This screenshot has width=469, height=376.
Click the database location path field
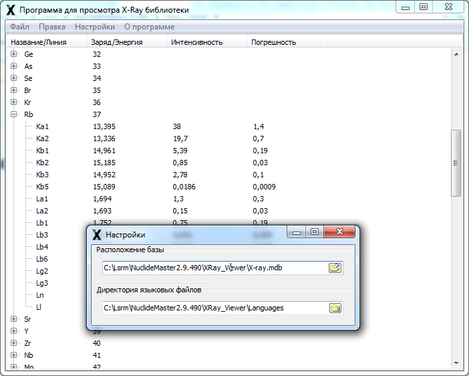click(214, 268)
